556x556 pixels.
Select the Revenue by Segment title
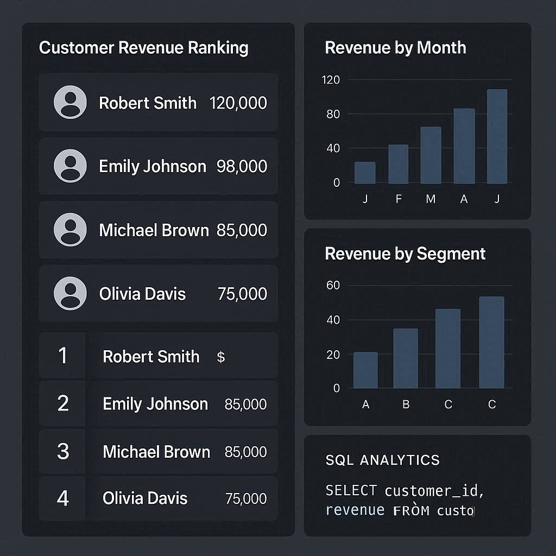[x=405, y=254]
